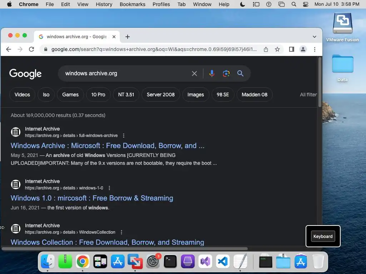366x274 pixels.
Task: Open the Bookmarks menu
Action: [132, 4]
